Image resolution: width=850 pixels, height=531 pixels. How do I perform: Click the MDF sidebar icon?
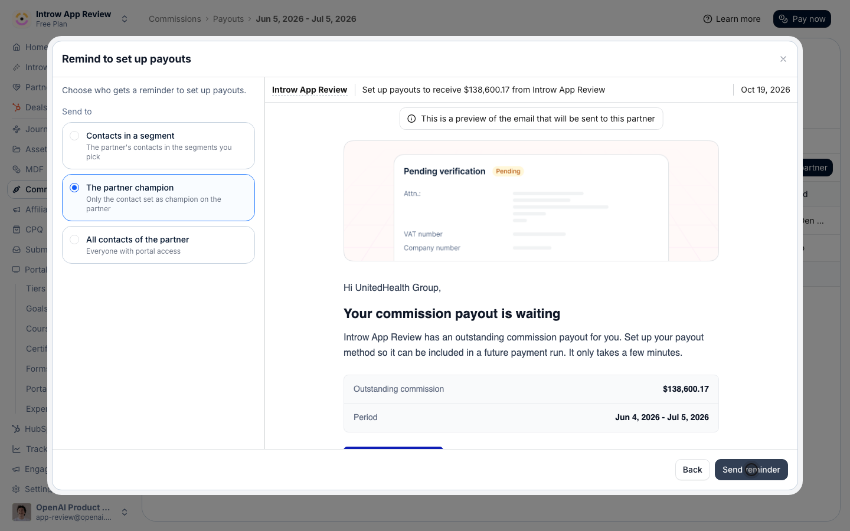coord(17,169)
